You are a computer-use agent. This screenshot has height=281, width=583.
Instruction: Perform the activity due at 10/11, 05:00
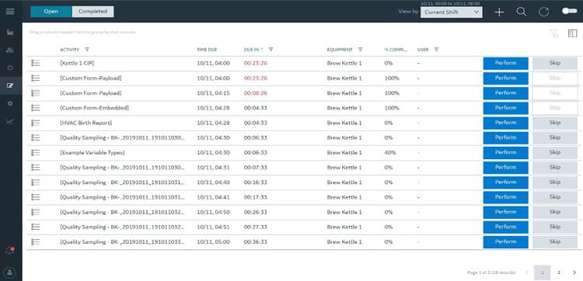(506, 241)
